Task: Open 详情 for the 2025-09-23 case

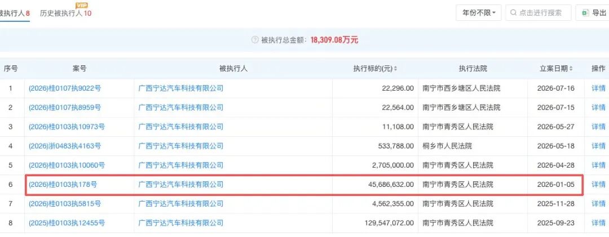Action: point(598,223)
